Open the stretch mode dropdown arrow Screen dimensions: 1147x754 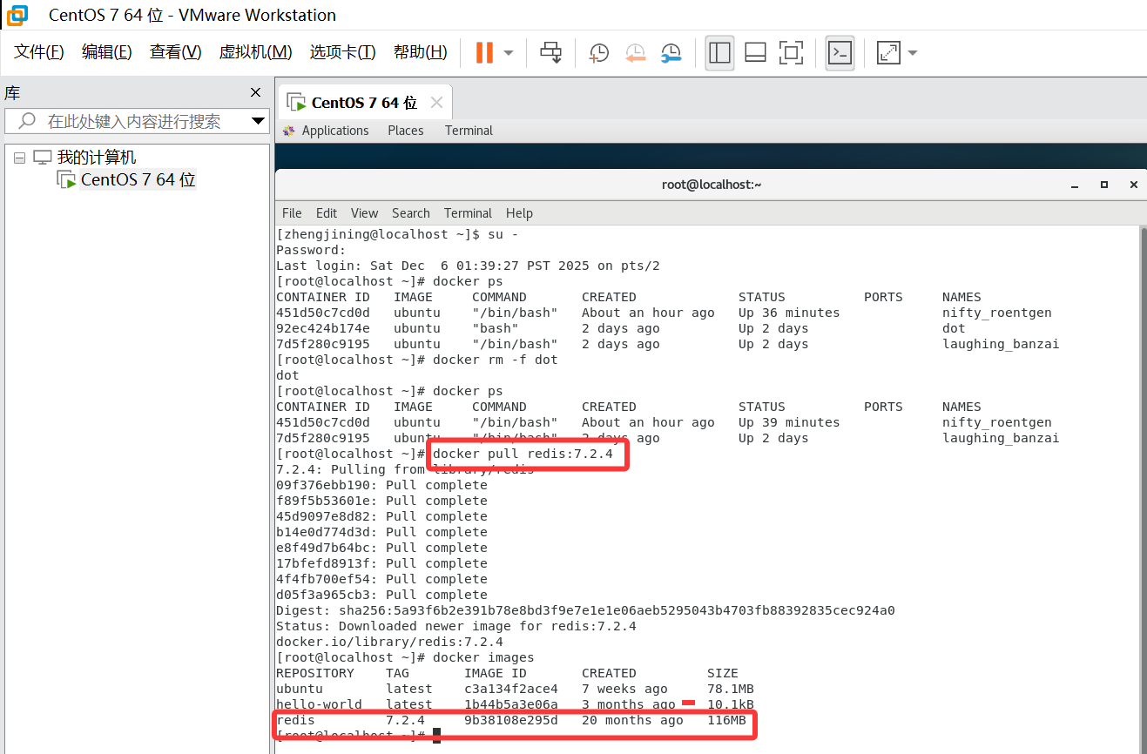pyautogui.click(x=912, y=53)
